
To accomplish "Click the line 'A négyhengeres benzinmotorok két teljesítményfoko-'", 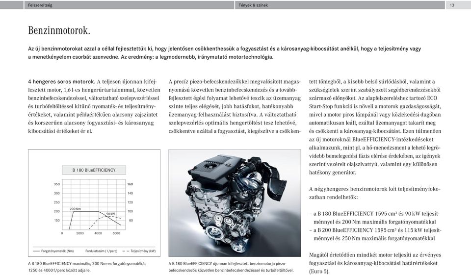I will click(x=374, y=189).
